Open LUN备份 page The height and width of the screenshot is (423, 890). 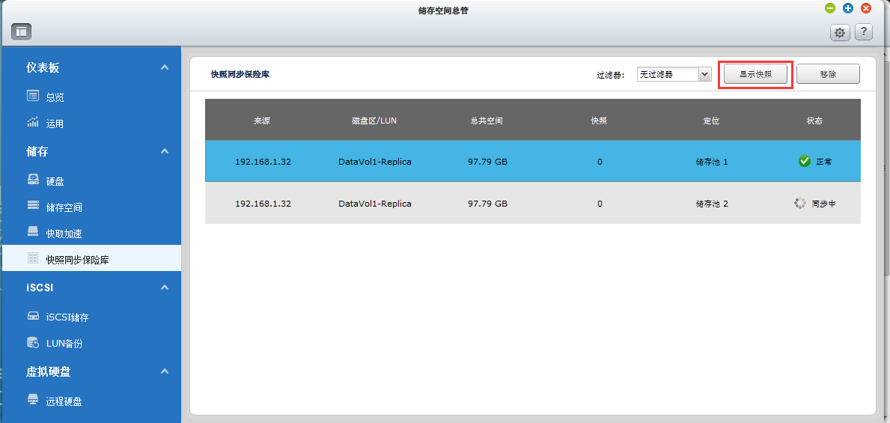point(64,344)
